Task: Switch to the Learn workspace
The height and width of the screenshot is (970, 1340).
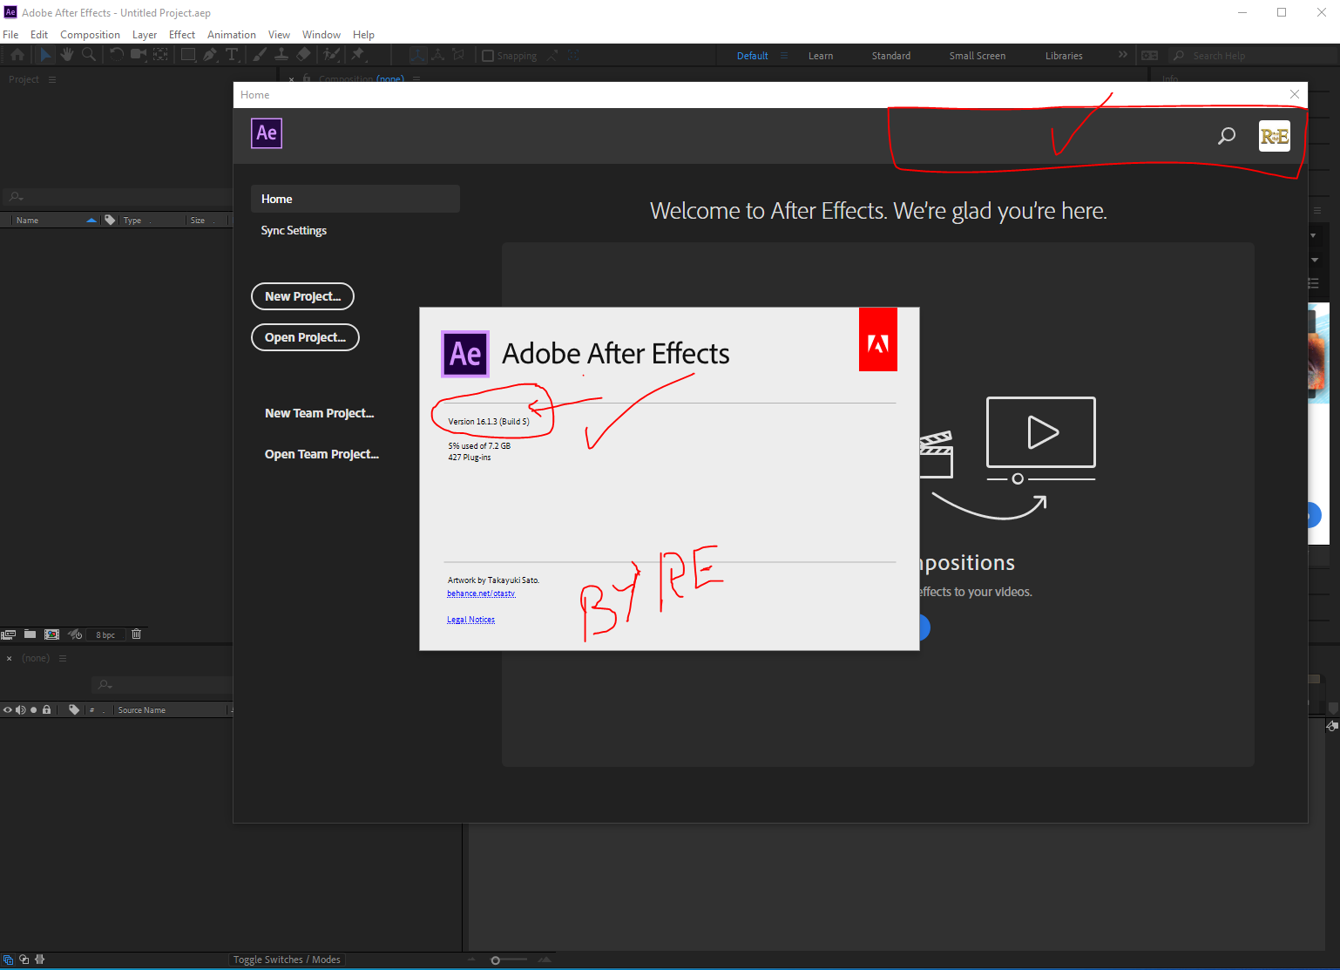Action: tap(821, 56)
